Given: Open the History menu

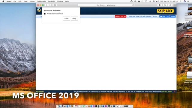Looking at the screenshot, I should pos(32,1).
